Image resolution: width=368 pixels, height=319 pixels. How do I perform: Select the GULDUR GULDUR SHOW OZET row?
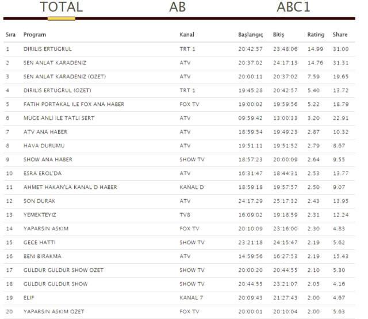click(x=179, y=270)
